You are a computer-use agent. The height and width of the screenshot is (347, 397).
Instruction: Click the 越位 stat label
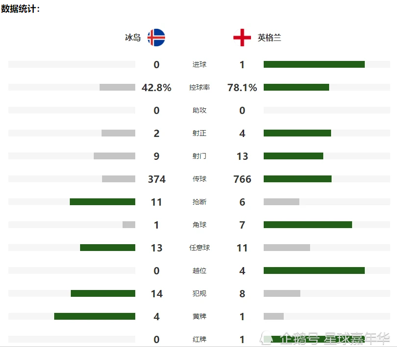(x=199, y=271)
